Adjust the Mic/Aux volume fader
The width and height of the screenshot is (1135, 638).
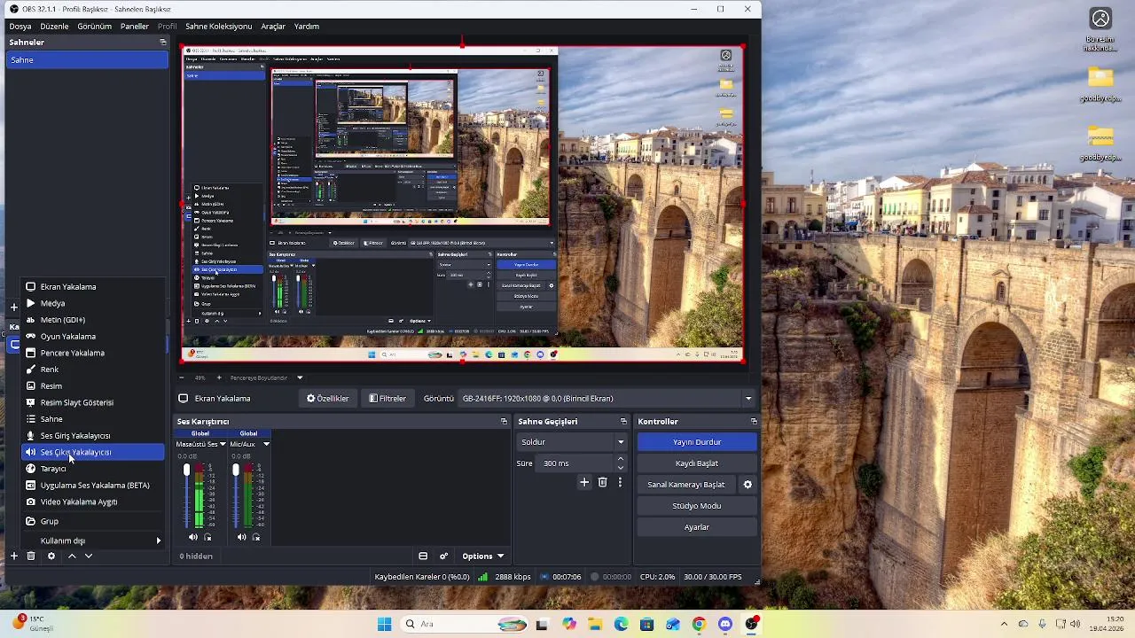coord(236,470)
